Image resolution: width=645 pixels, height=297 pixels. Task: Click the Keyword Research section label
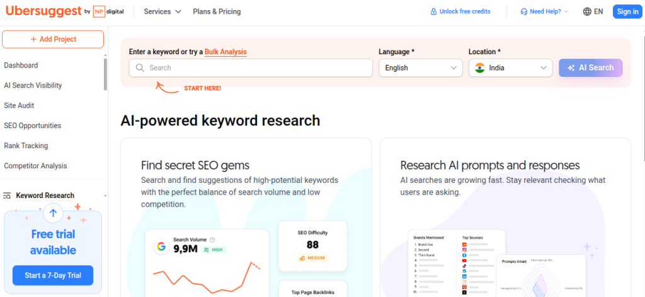coord(45,195)
